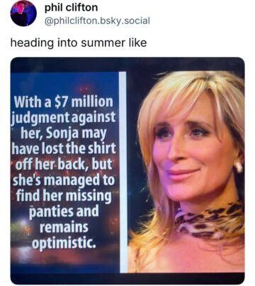
Task: Click the bsky.social domain portion of the handle
Action: (x=123, y=20)
